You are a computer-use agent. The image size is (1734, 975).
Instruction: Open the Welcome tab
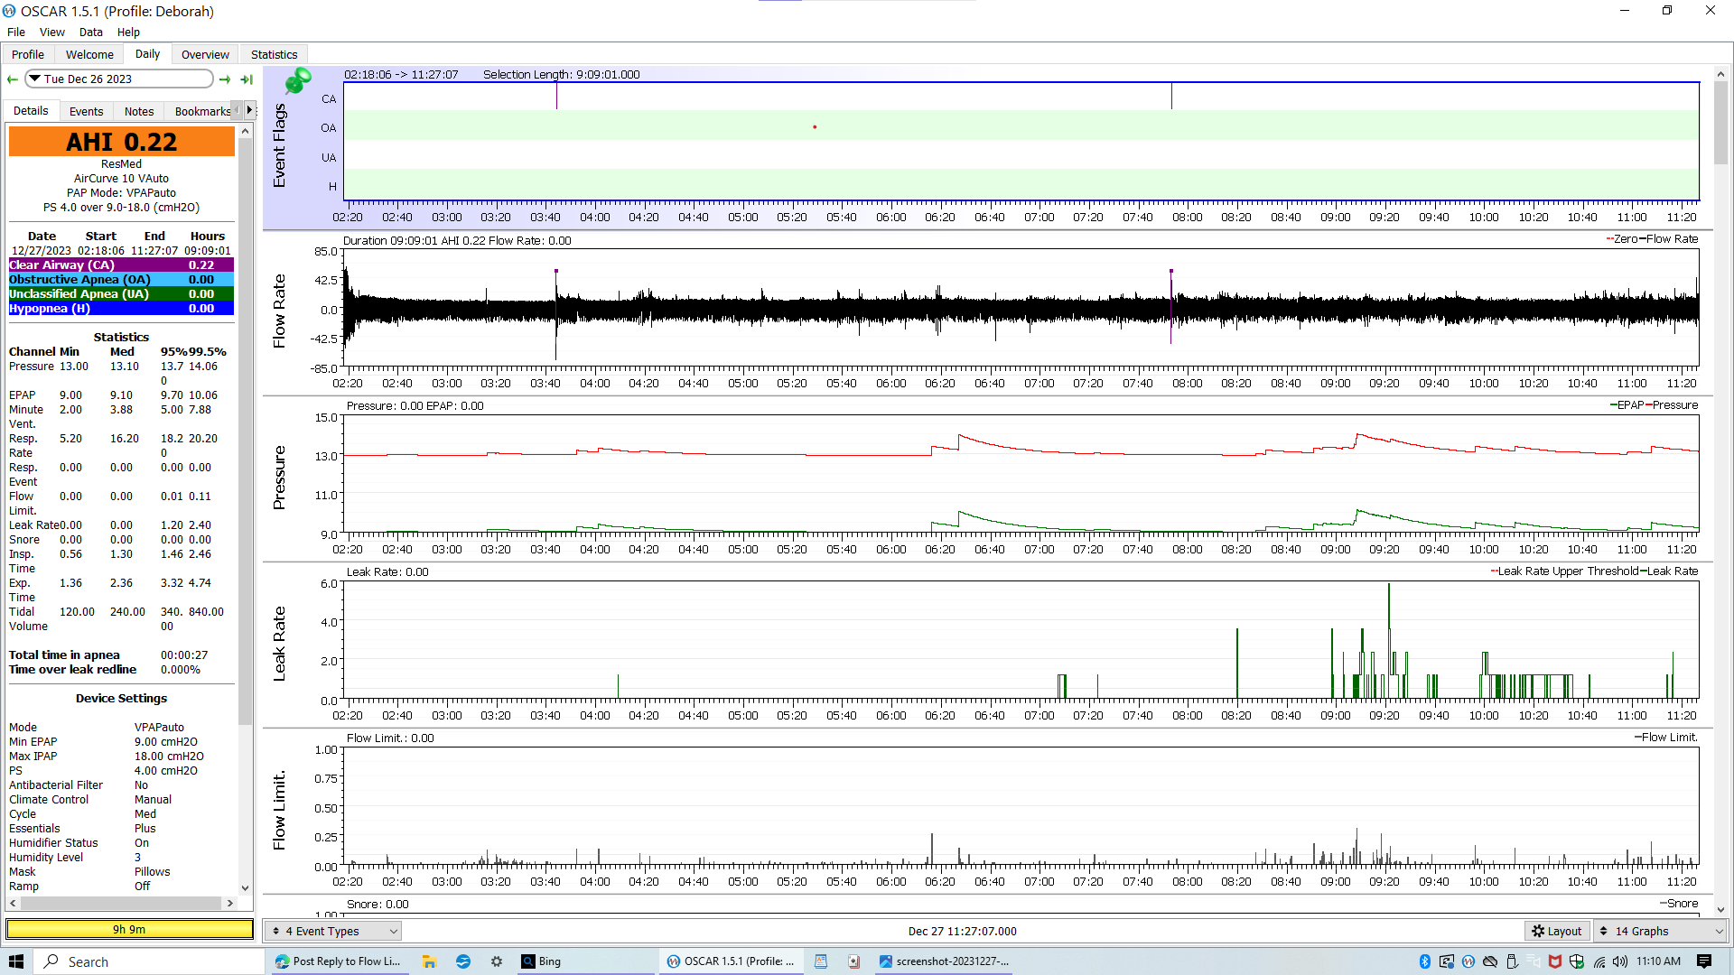click(x=89, y=54)
